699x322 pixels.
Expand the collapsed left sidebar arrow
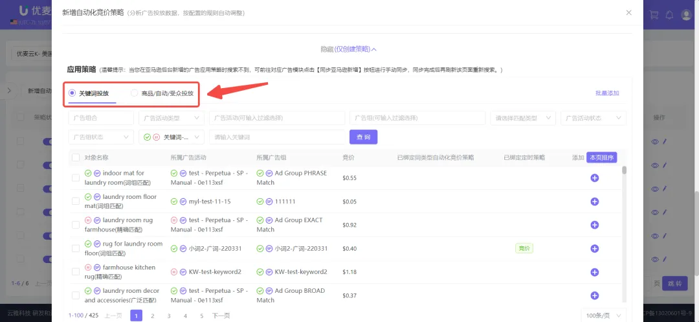pos(9,91)
